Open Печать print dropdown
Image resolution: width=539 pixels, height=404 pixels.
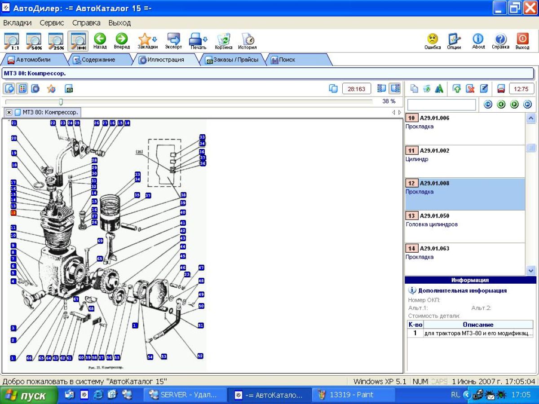point(198,41)
